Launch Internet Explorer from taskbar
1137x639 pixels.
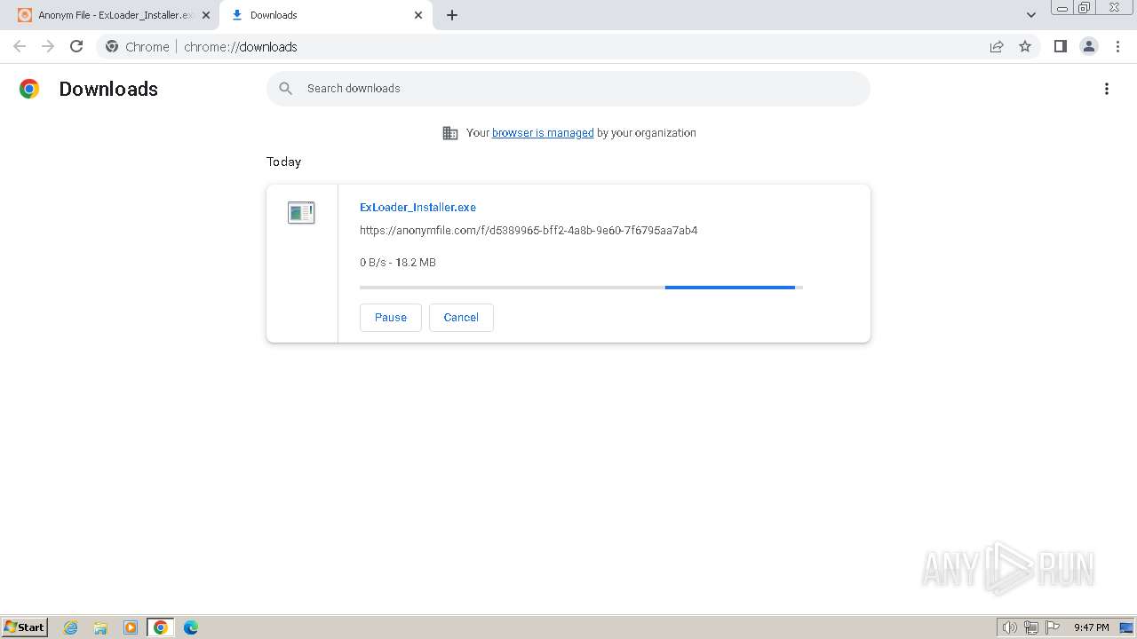coord(71,627)
